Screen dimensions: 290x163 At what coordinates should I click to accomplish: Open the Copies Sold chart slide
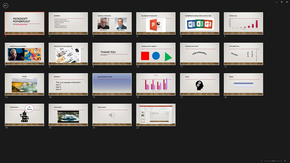click(243, 23)
